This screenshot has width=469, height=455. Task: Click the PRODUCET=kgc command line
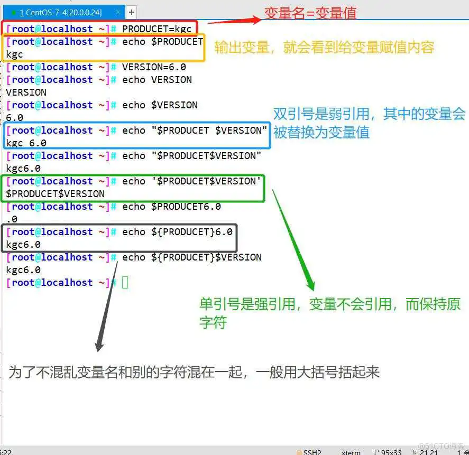157,29
